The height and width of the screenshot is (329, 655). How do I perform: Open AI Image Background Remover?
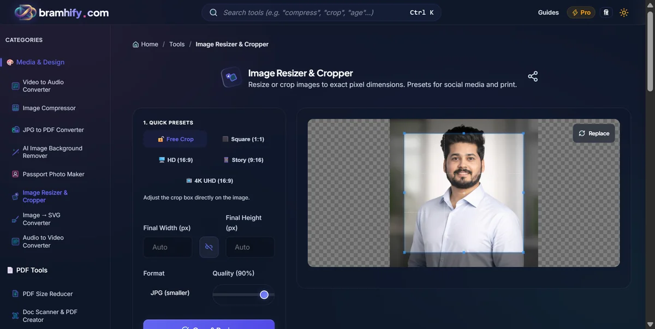[x=52, y=152]
